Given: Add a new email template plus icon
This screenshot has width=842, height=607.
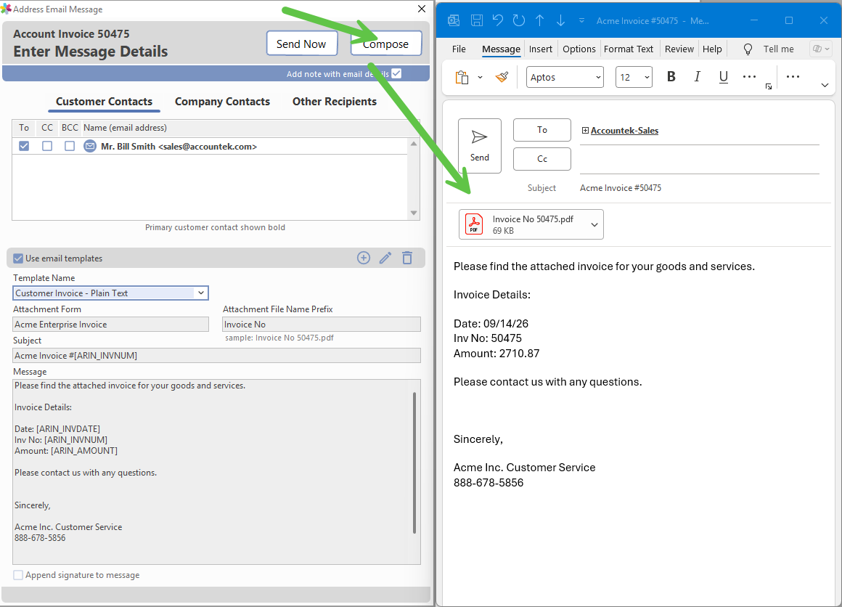Looking at the screenshot, I should click(364, 258).
